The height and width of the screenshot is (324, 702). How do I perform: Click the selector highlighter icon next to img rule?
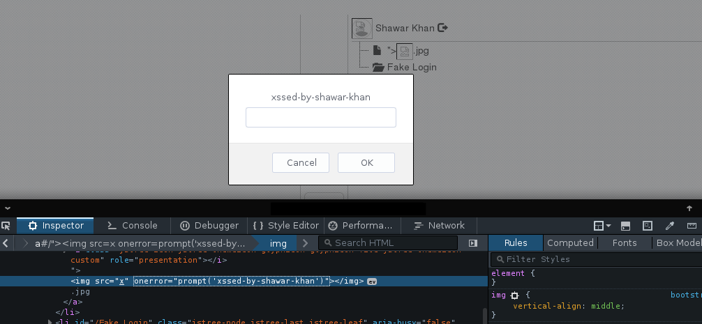point(514,295)
